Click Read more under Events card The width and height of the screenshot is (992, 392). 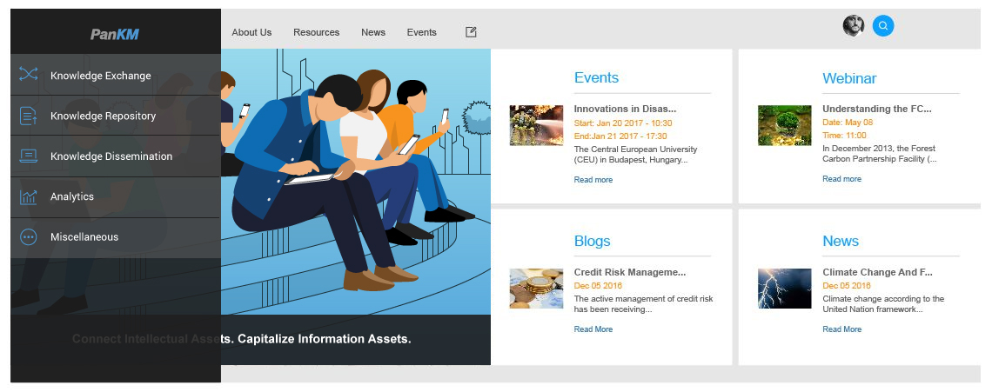click(593, 180)
